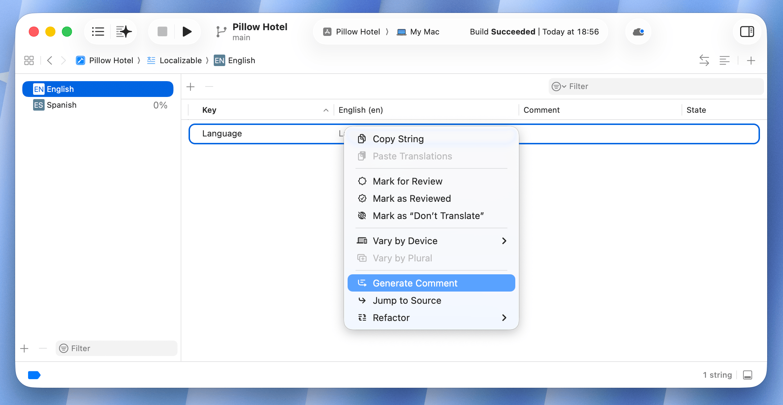Open the AI sparkle editor icon
Image resolution: width=783 pixels, height=405 pixels.
point(123,31)
